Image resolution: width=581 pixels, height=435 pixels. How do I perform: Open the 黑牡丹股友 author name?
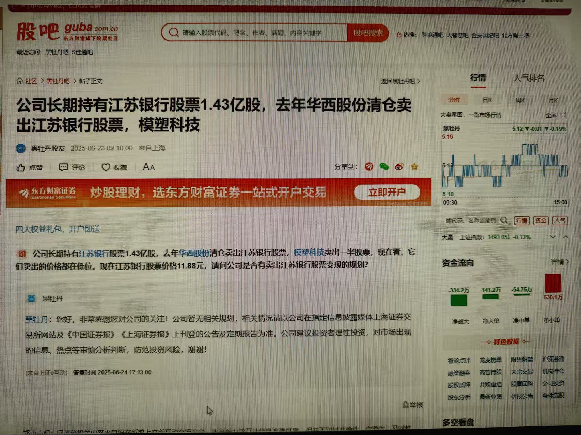coord(48,148)
